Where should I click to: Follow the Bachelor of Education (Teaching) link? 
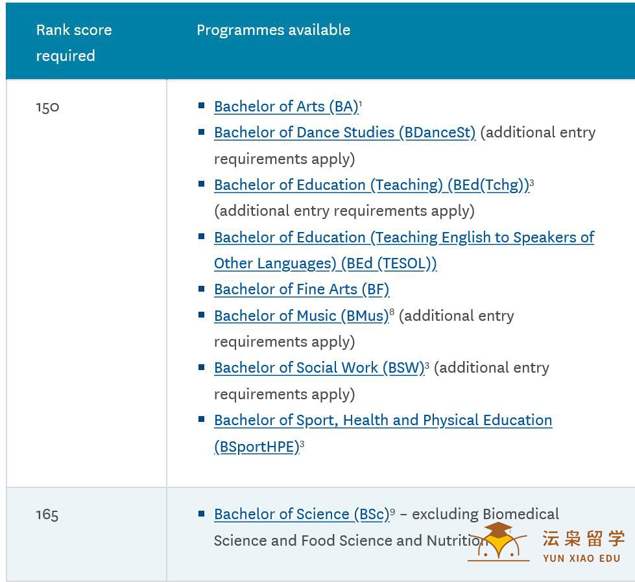[371, 185]
